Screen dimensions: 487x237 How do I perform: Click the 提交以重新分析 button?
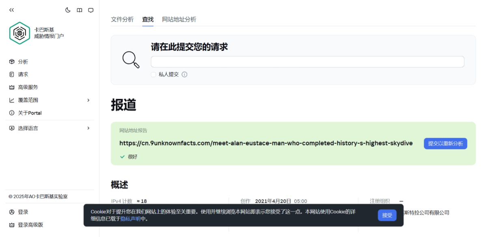point(446,144)
